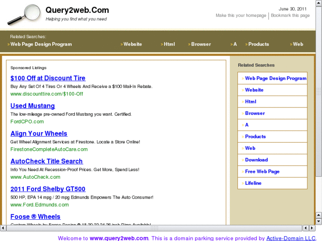Visit FordCPO.com green URL
Viewport: 322px width, 241px height.
point(27,122)
